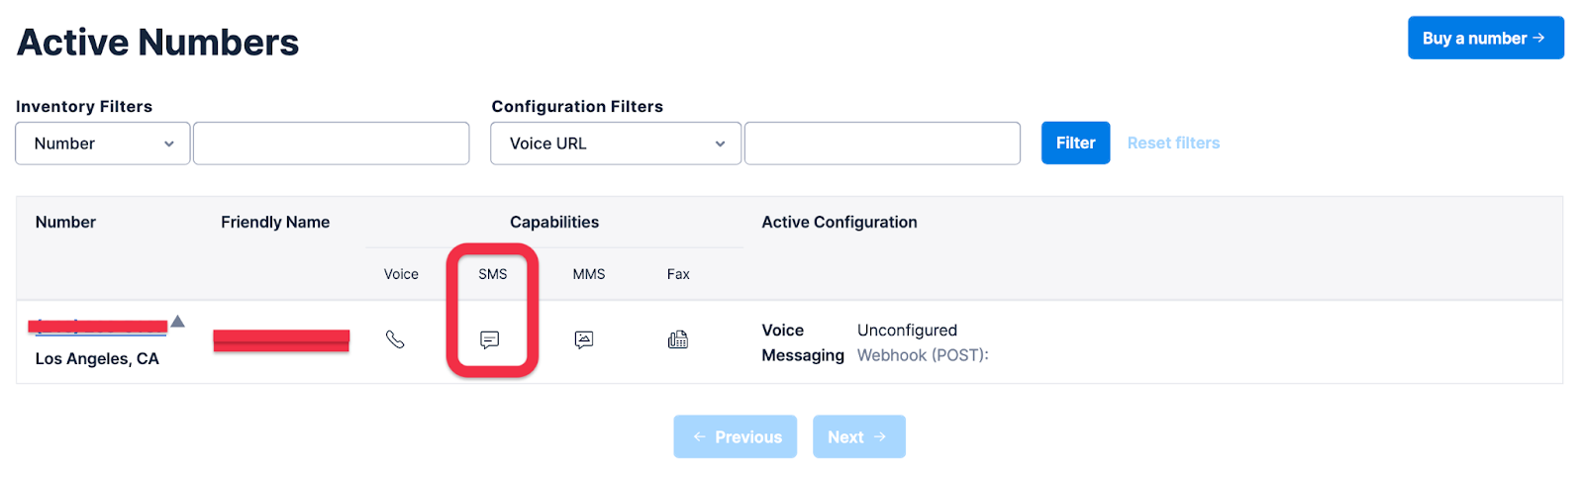Click the Fax capability icon

[678, 339]
